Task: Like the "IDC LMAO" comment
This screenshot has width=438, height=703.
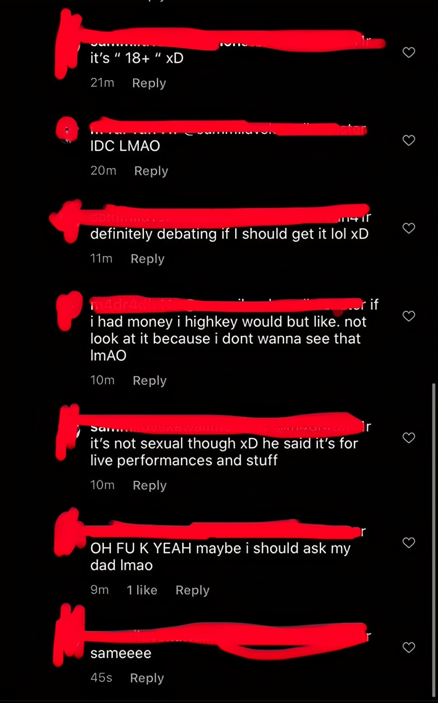Action: (409, 140)
